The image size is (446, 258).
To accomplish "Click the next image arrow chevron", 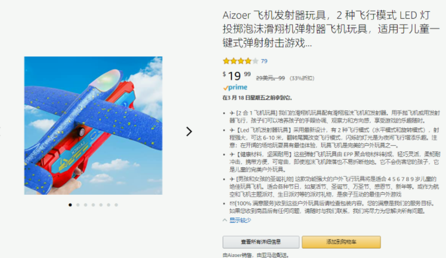I will point(189,132).
